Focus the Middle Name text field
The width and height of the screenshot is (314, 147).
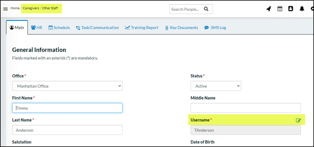[246, 108]
